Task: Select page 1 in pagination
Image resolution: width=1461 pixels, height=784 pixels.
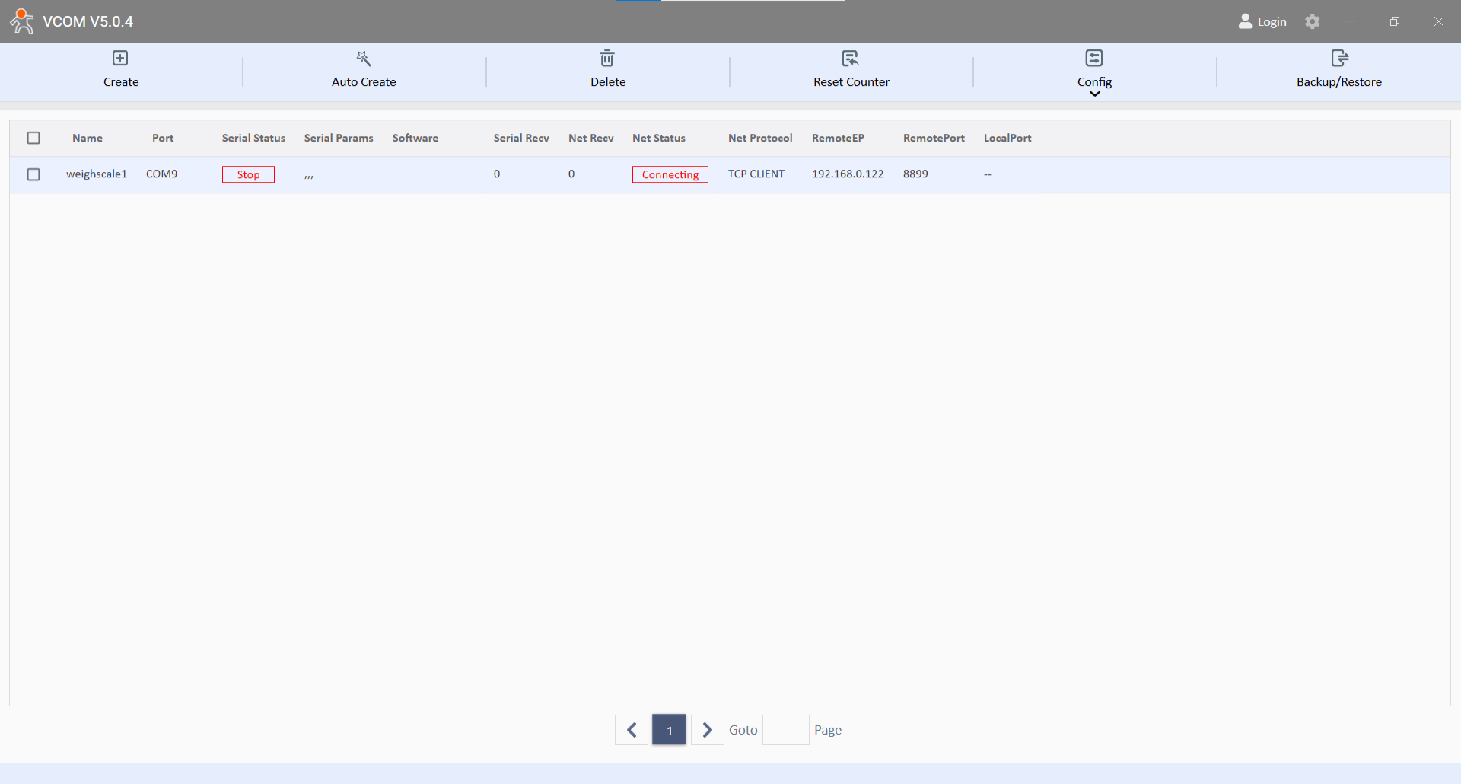Action: (670, 730)
